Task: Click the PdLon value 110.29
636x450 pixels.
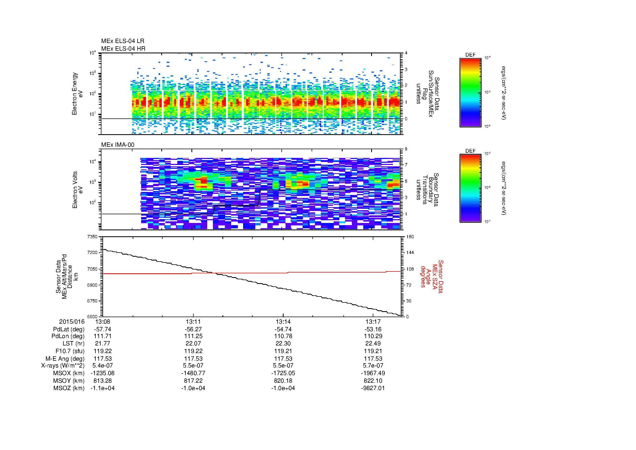Action: [x=373, y=336]
